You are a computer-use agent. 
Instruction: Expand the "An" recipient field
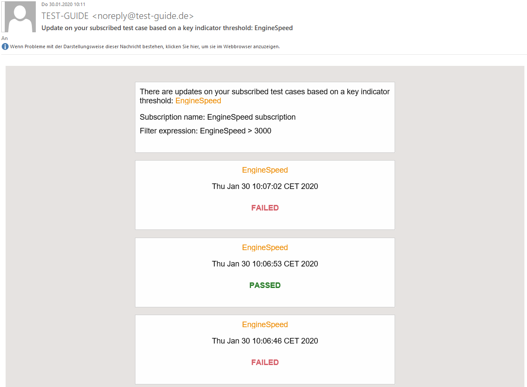click(x=4, y=38)
